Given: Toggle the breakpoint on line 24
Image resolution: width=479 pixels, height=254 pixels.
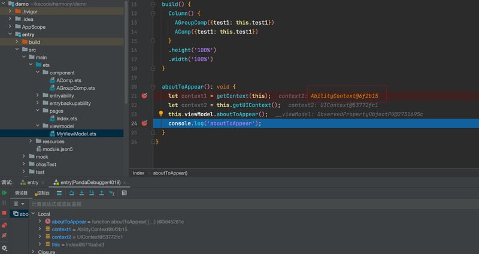Looking at the screenshot, I should (144, 123).
